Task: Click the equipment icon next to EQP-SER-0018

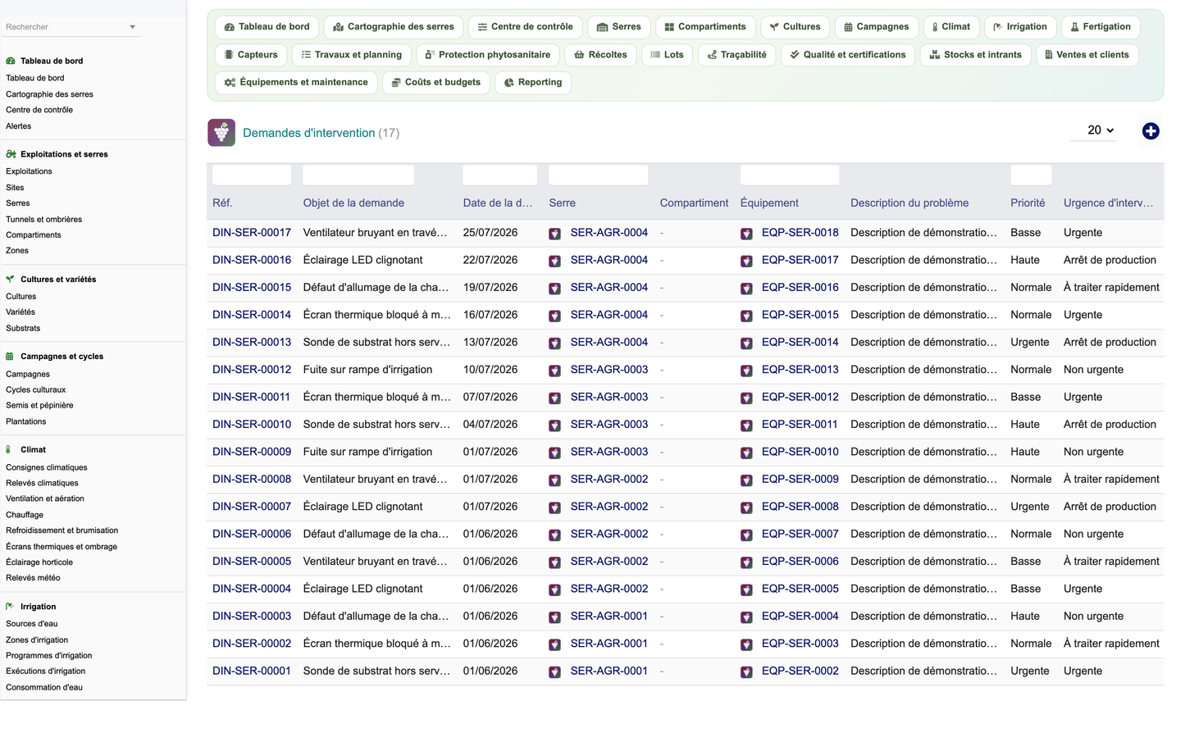Action: coord(746,234)
